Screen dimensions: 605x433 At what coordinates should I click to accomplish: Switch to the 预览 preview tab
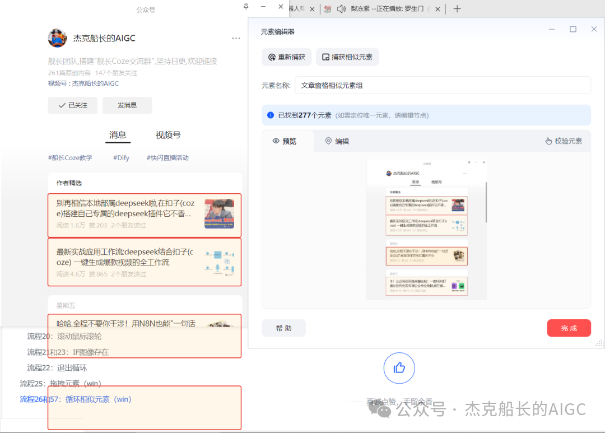(x=285, y=141)
